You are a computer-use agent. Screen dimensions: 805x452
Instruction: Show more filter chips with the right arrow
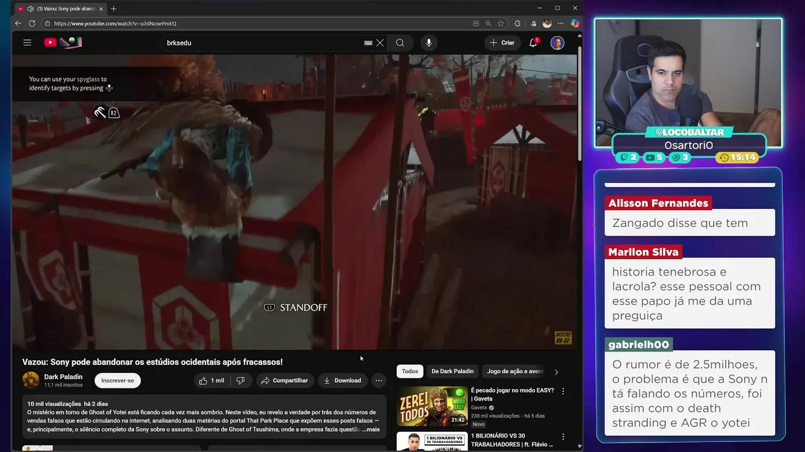556,372
